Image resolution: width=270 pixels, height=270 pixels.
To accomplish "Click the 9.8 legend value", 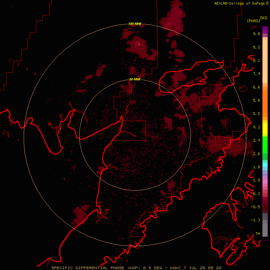I will point(256,34).
